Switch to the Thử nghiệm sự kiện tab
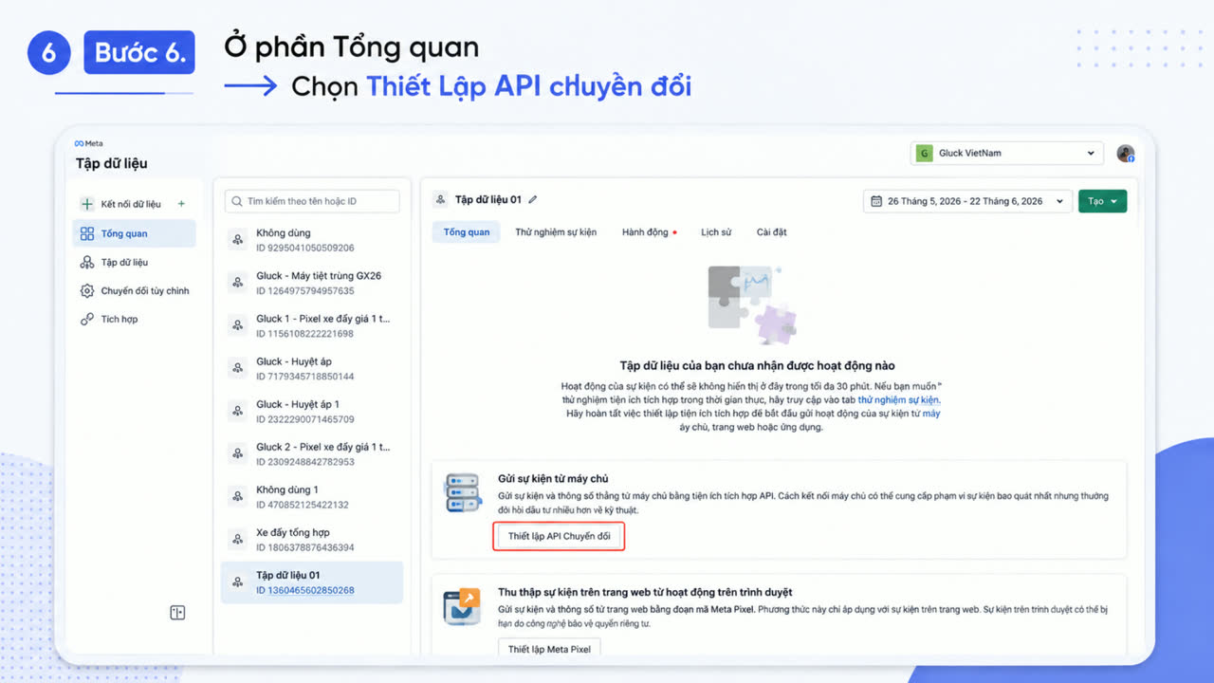This screenshot has height=683, width=1214. (x=556, y=231)
